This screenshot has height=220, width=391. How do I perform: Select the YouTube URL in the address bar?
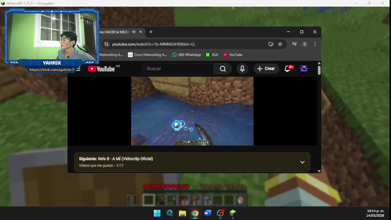click(153, 44)
